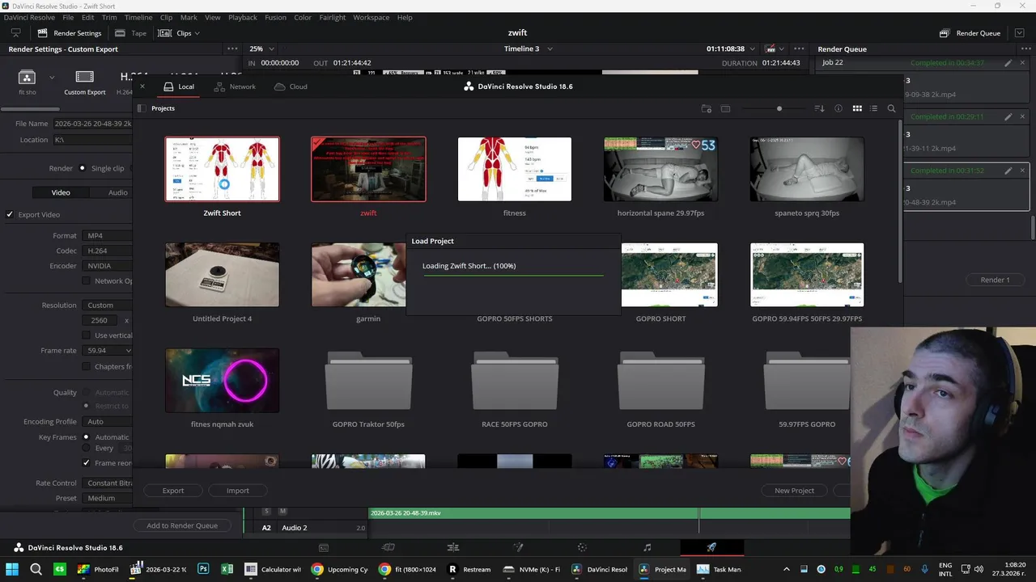Click the New Project button

click(x=794, y=491)
